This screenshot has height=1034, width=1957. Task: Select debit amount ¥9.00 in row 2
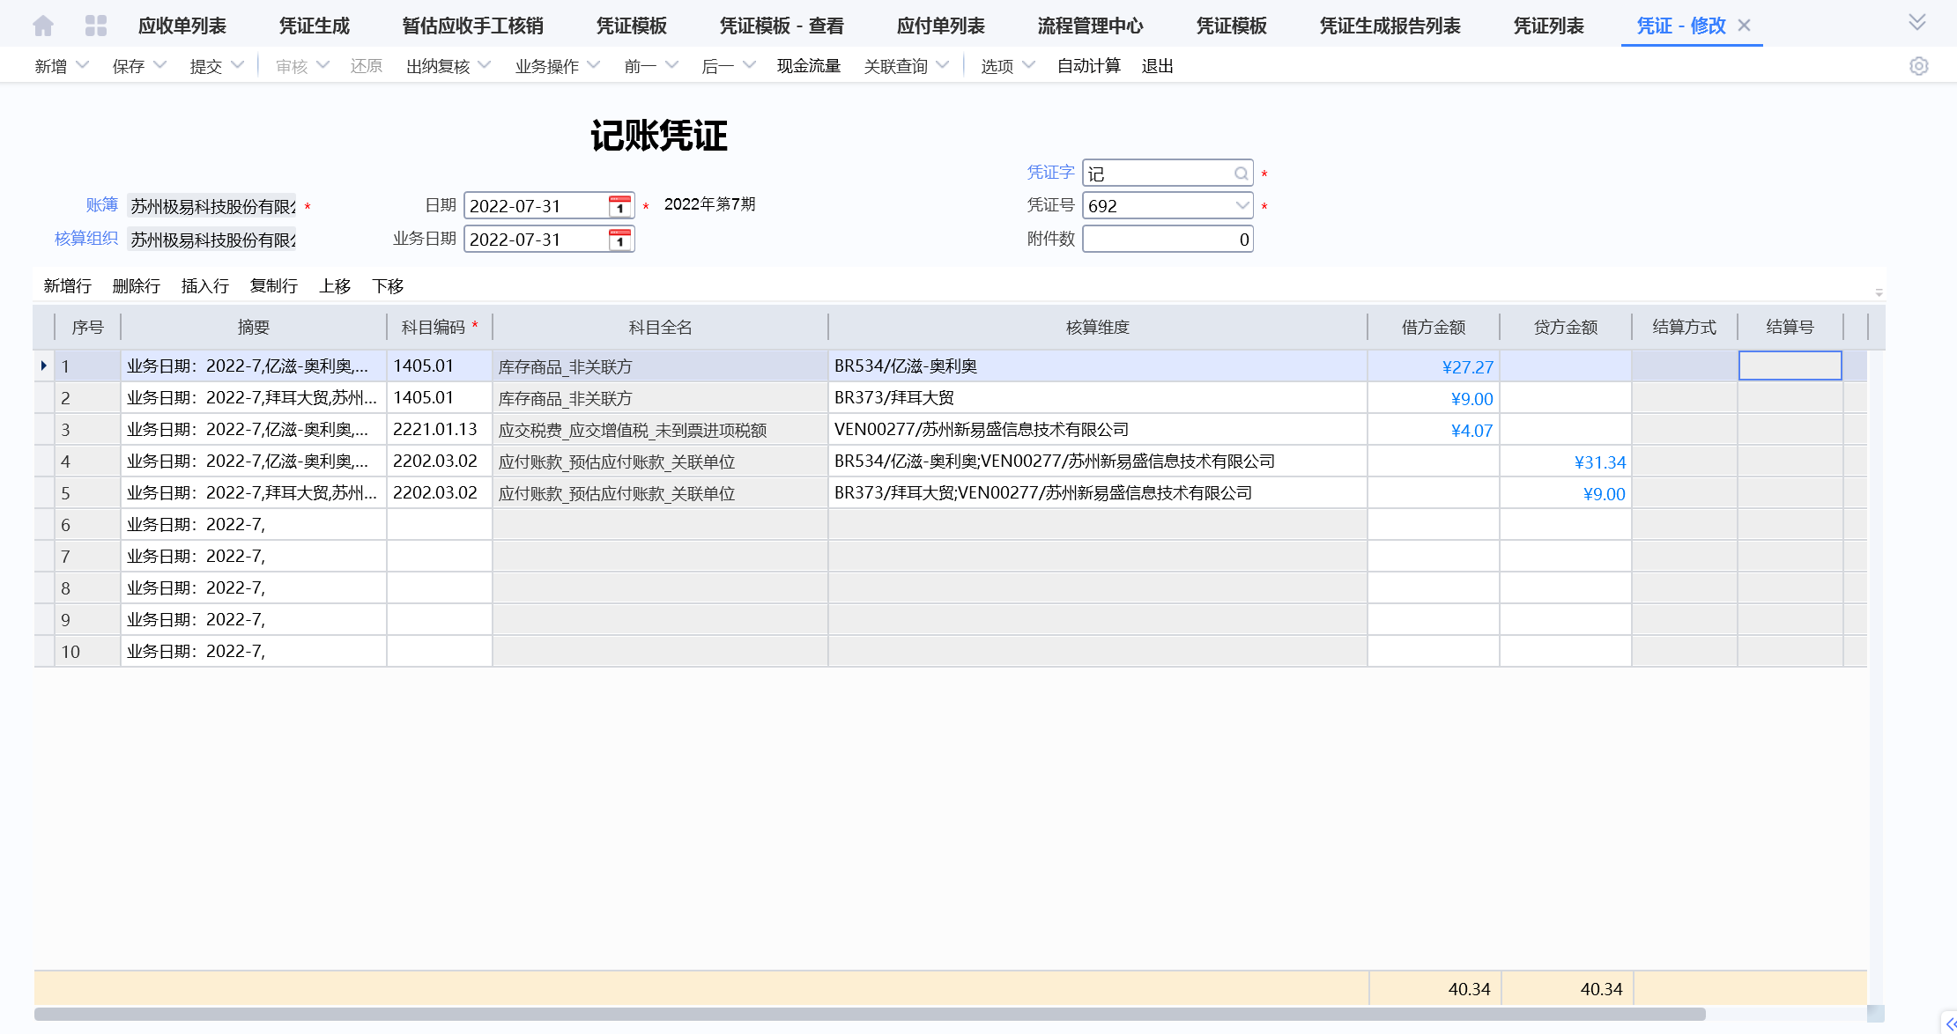[x=1434, y=398]
